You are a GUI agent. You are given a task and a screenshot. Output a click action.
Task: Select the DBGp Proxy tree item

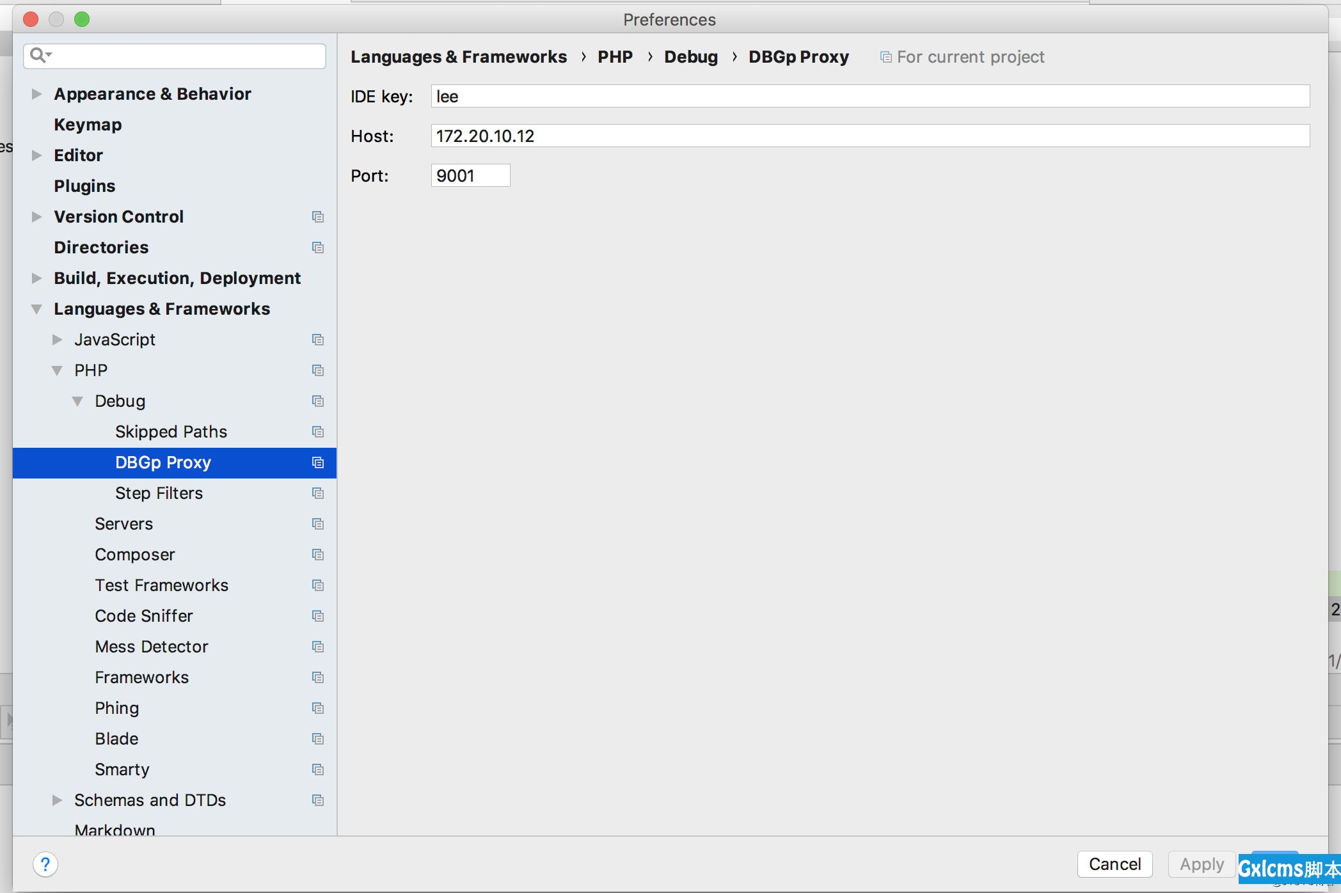(175, 462)
